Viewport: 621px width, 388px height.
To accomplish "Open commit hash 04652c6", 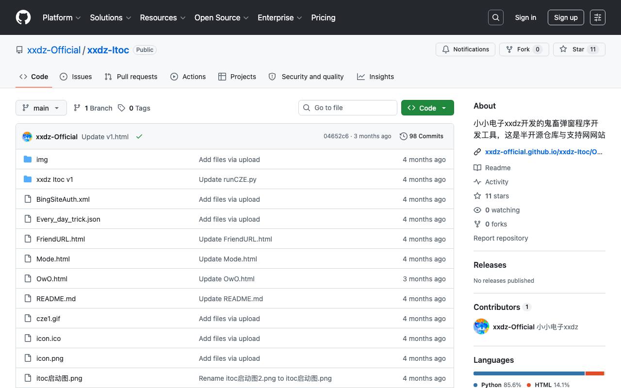I will click(x=336, y=136).
